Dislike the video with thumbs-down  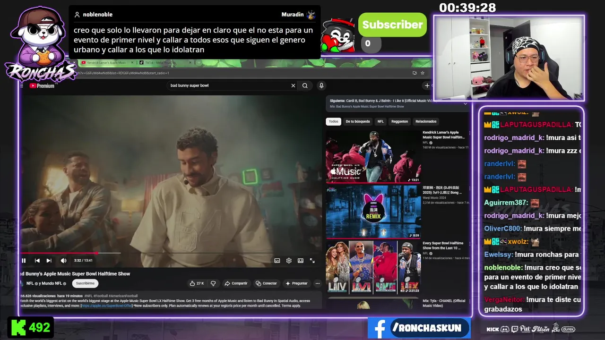tap(213, 283)
